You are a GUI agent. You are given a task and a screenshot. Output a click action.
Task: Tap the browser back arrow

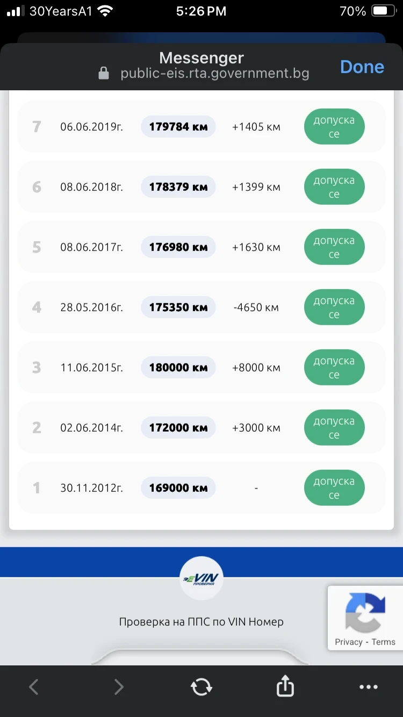pos(34,686)
